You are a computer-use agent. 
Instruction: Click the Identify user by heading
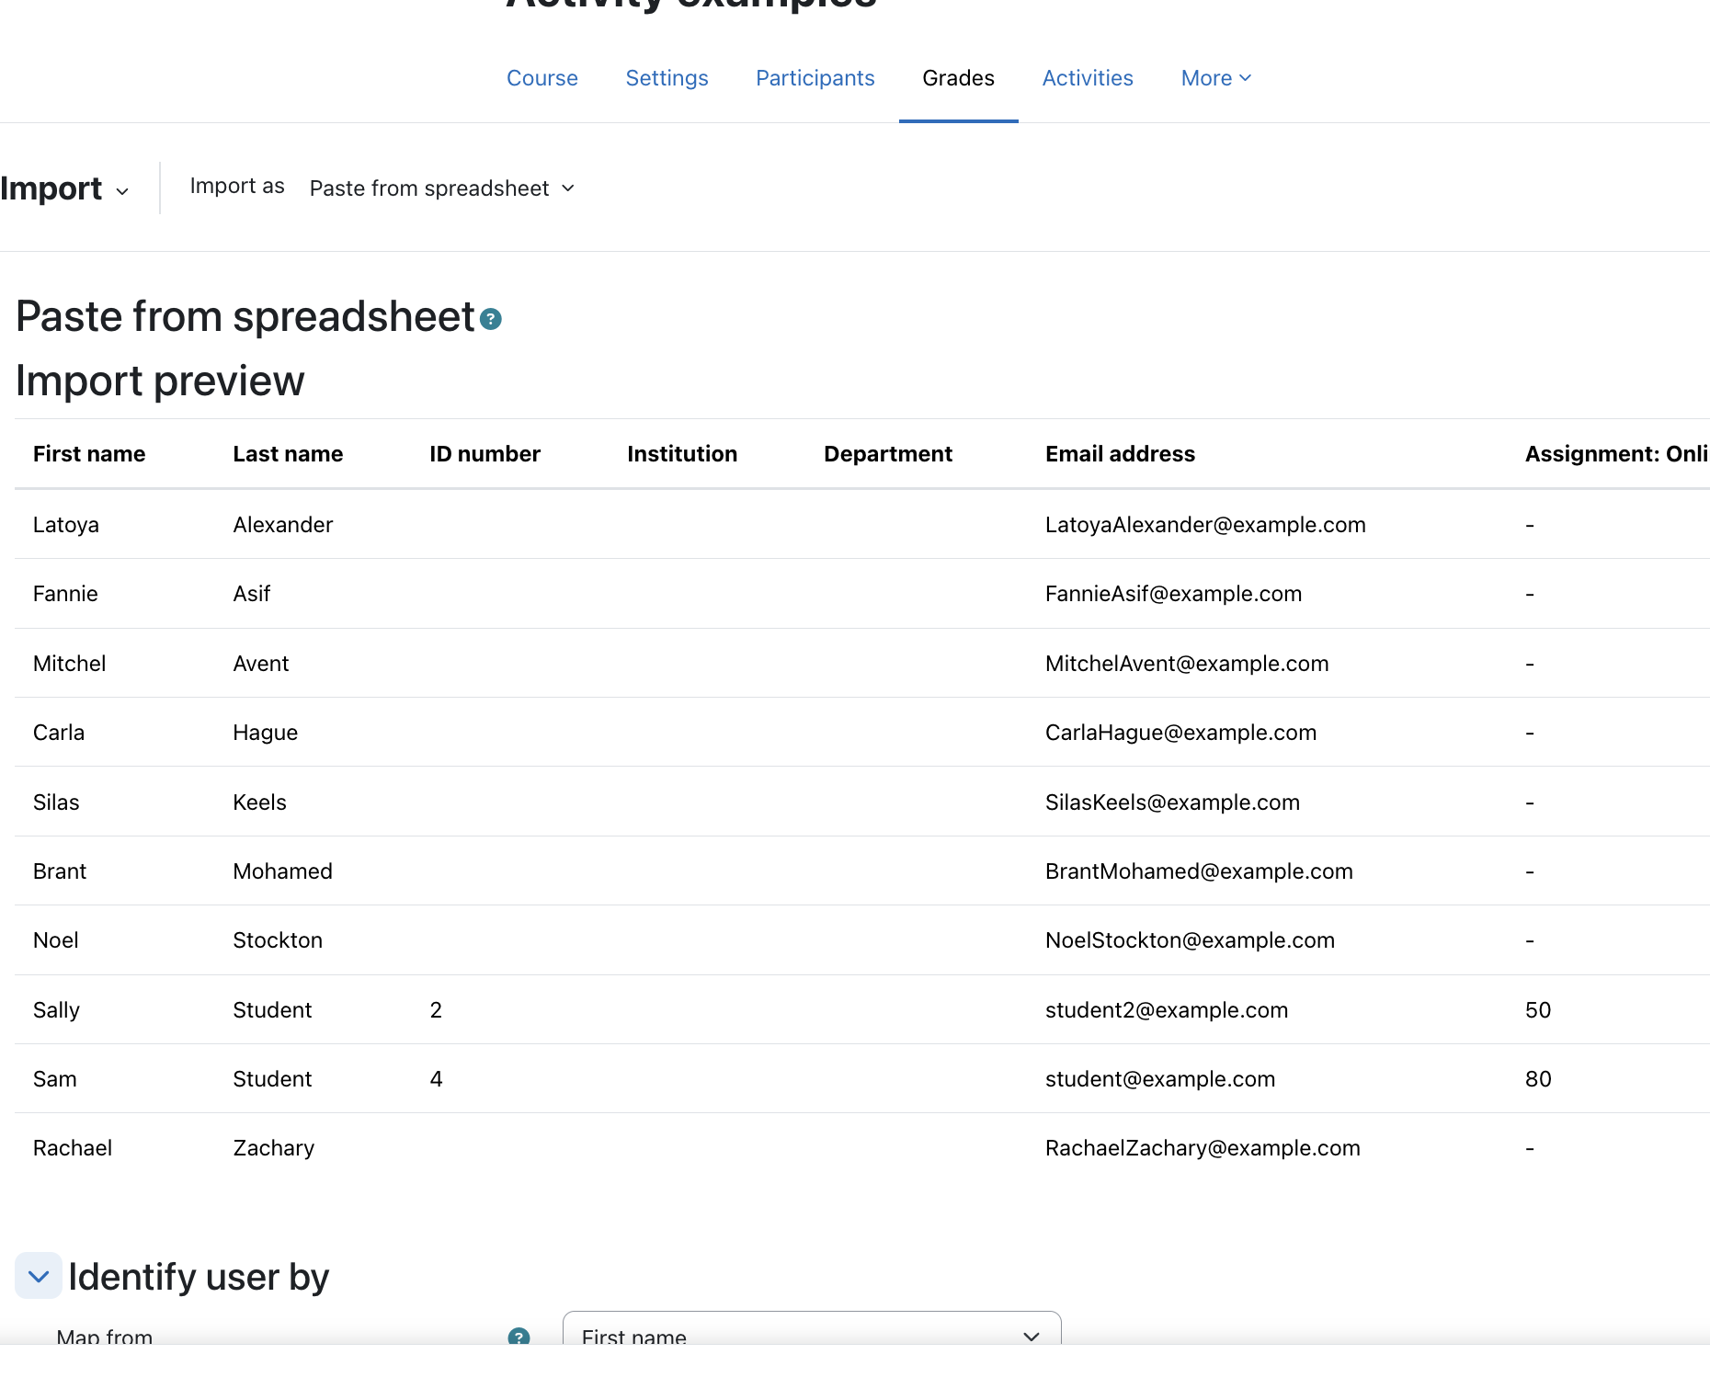click(x=199, y=1277)
